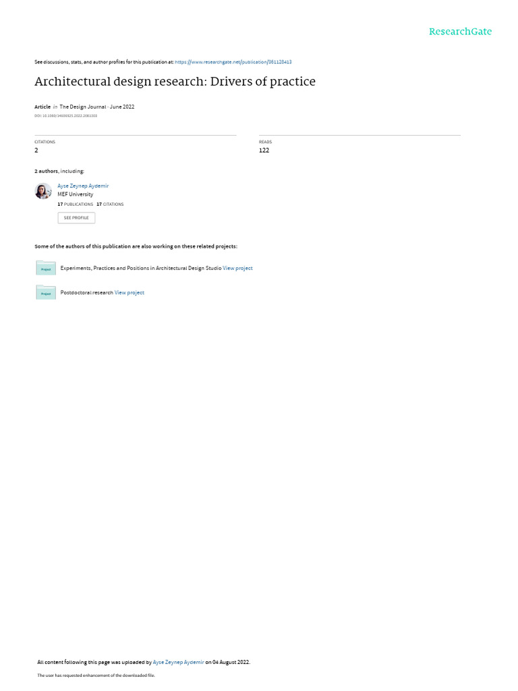This screenshot has width=518, height=691.
Task: Click the Postdoctoral research project title
Action: 87,293
